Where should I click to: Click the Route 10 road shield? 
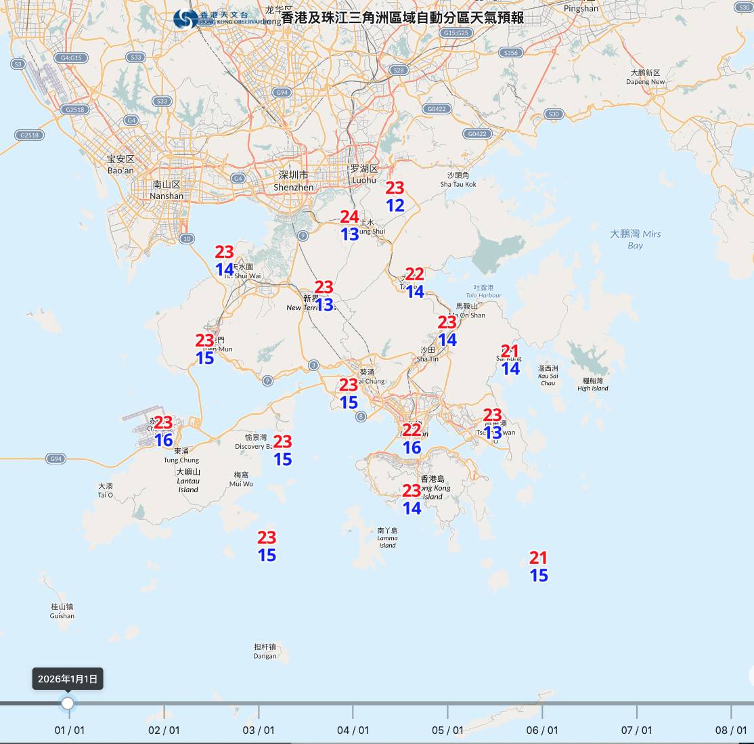187,238
